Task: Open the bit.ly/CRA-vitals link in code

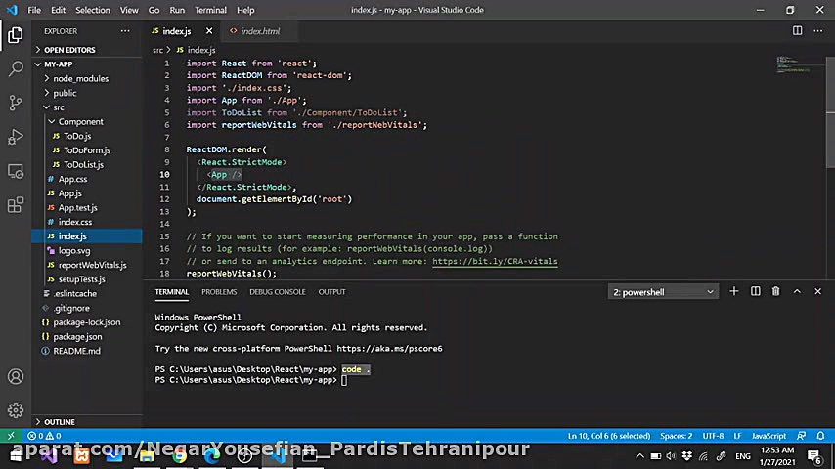Action: [495, 262]
